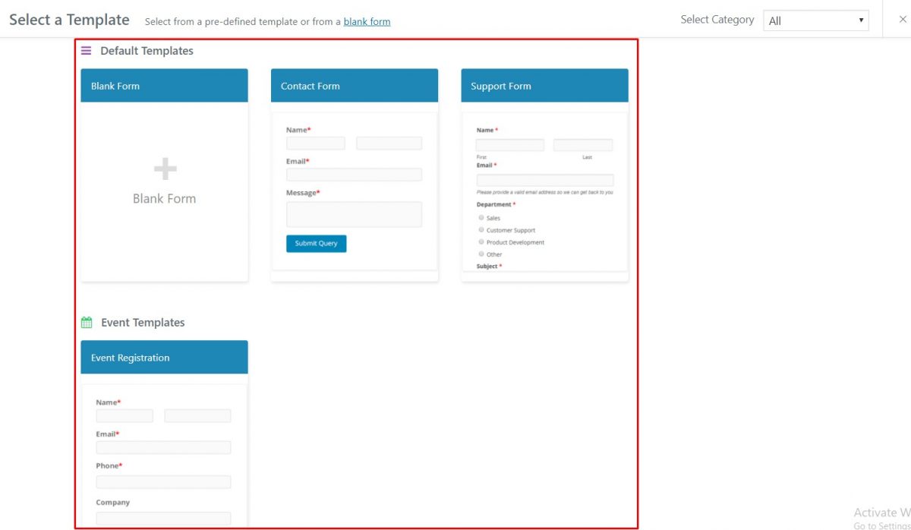
Task: Click the Message textarea in Contact Form
Action: coord(354,213)
